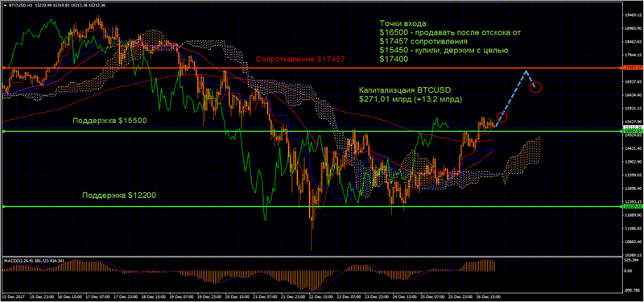Screen dimensions: 644x302
Task: Select the 'Капитализация BTCUSD' annotation text
Action: [x=411, y=94]
